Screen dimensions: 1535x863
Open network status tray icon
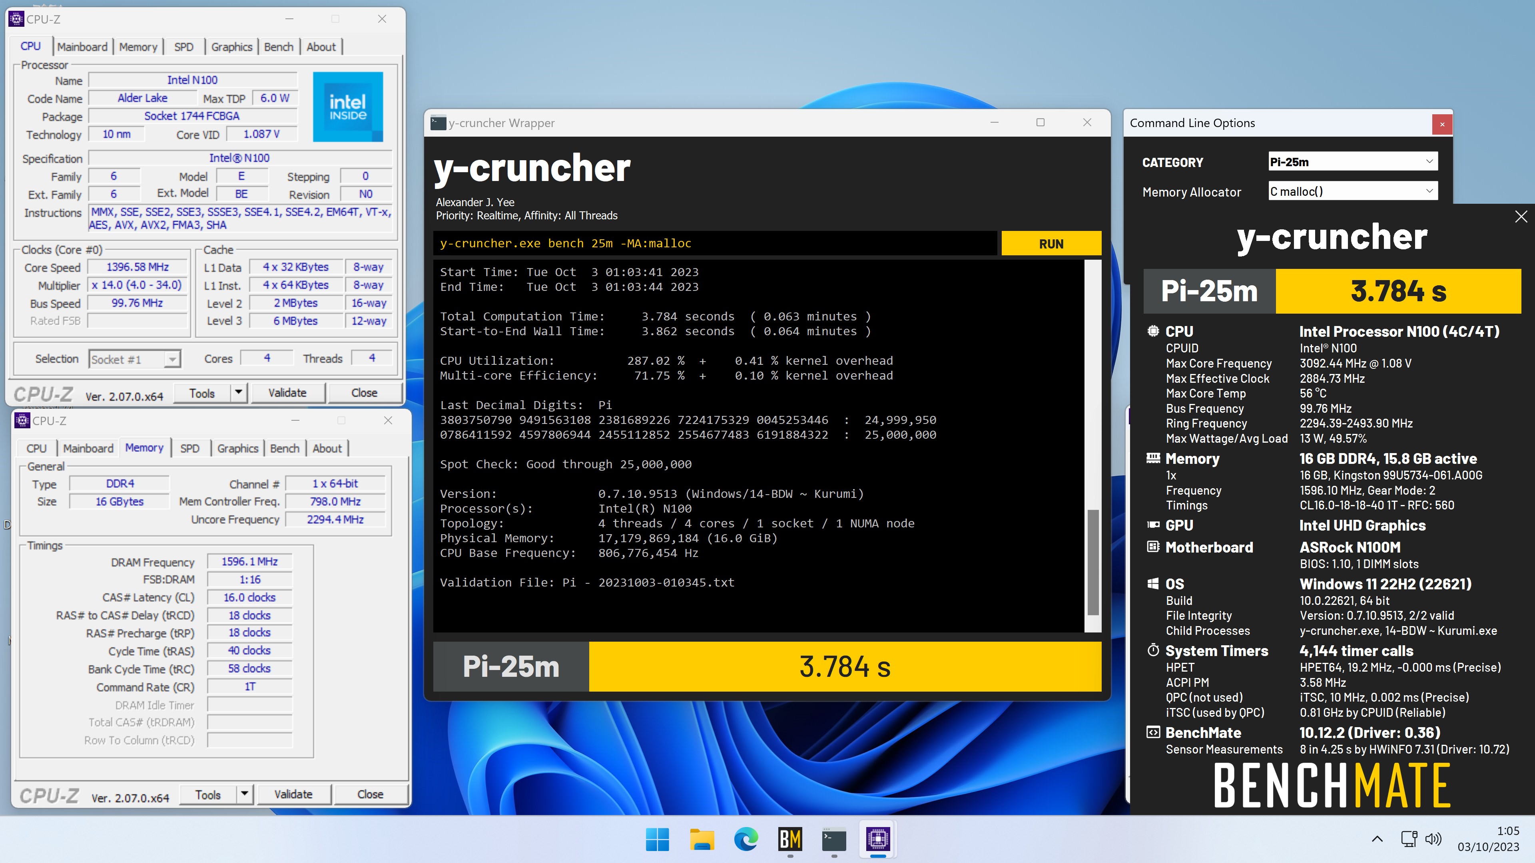click(1409, 839)
